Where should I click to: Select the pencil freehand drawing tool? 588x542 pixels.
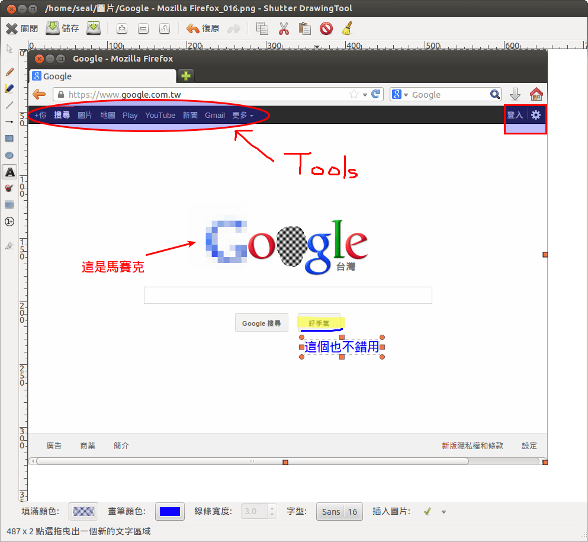(9, 71)
